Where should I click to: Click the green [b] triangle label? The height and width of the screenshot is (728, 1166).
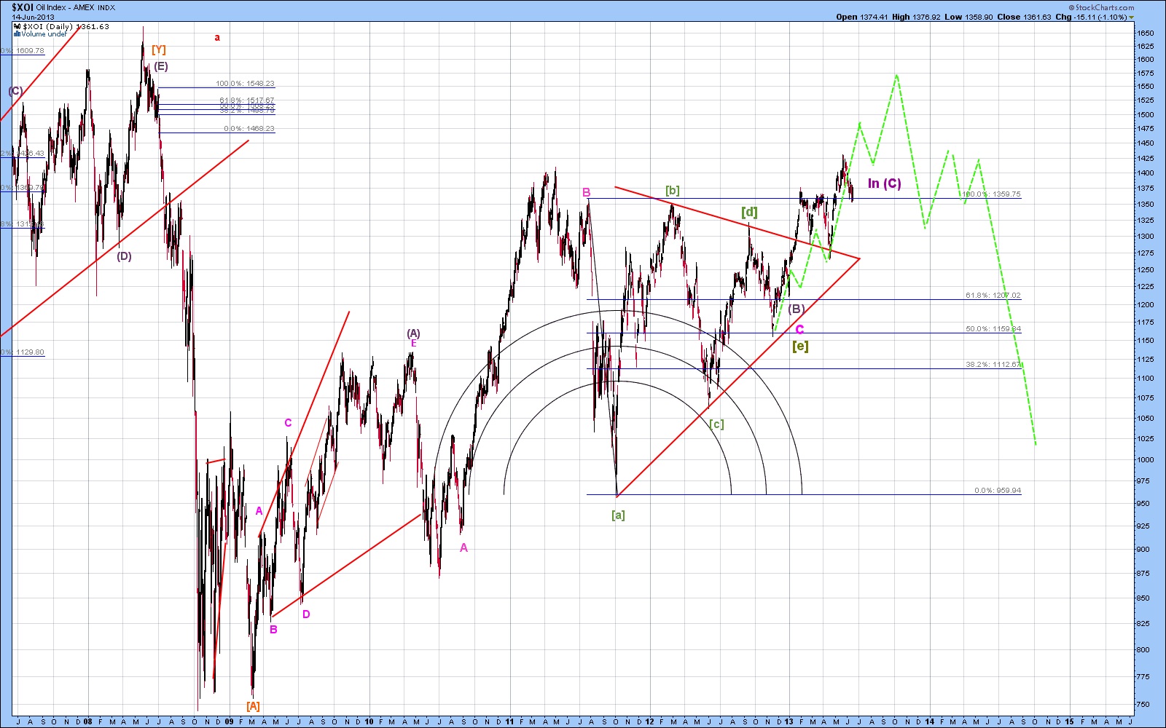(672, 191)
